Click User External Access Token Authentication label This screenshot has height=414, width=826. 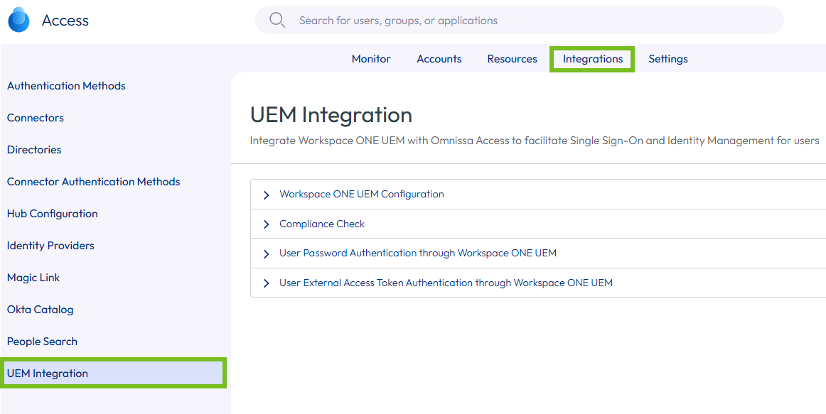(446, 283)
